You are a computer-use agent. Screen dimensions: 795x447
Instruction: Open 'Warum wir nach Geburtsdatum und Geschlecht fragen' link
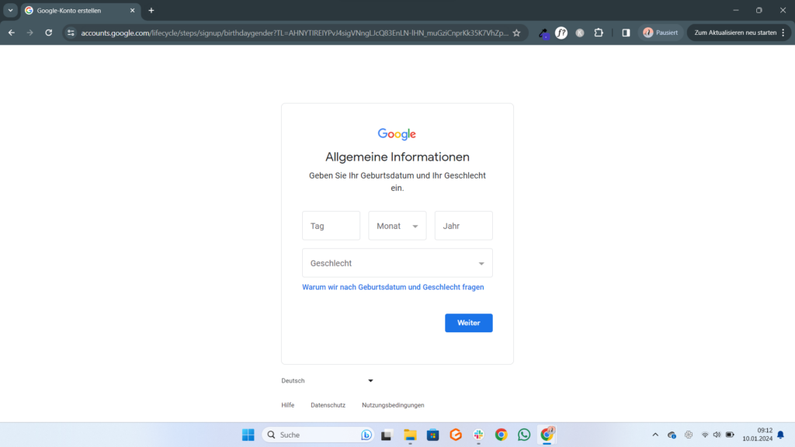pyautogui.click(x=393, y=287)
